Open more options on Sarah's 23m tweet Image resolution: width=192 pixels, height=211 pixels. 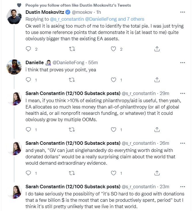(182, 187)
